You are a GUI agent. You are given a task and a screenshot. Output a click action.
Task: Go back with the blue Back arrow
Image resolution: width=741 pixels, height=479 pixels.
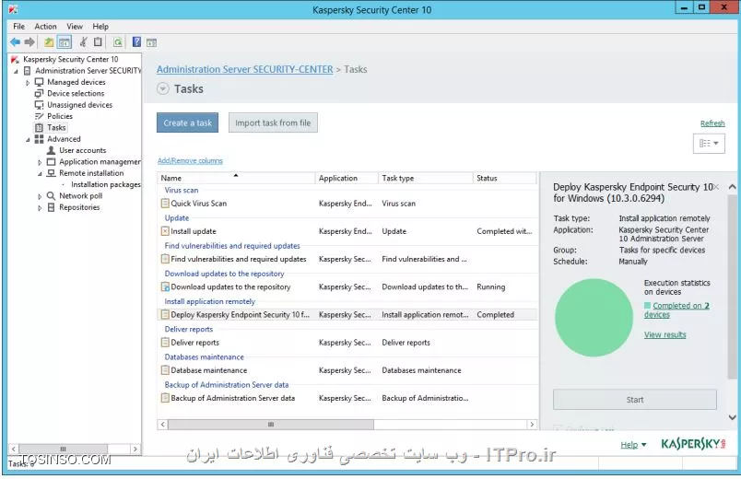(x=15, y=42)
